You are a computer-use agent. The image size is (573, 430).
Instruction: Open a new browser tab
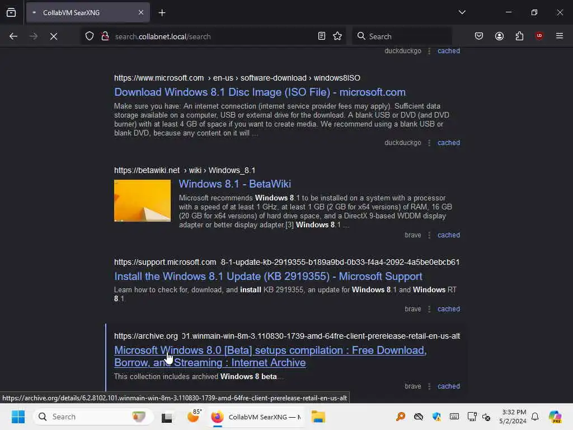click(162, 13)
